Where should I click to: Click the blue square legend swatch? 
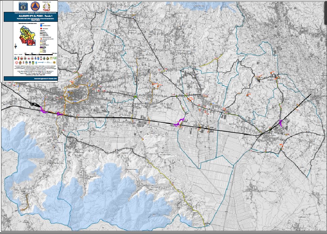41,26
